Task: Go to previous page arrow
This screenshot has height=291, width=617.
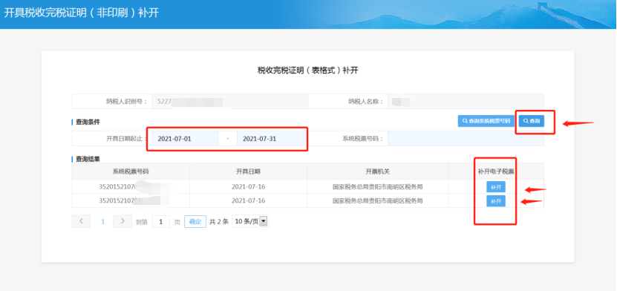Action: click(81, 221)
